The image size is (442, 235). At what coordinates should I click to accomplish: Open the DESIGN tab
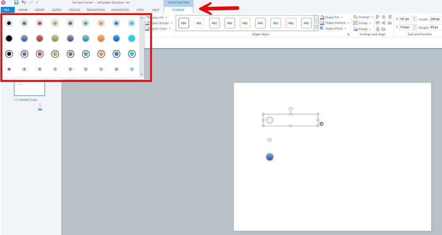[x=75, y=10]
